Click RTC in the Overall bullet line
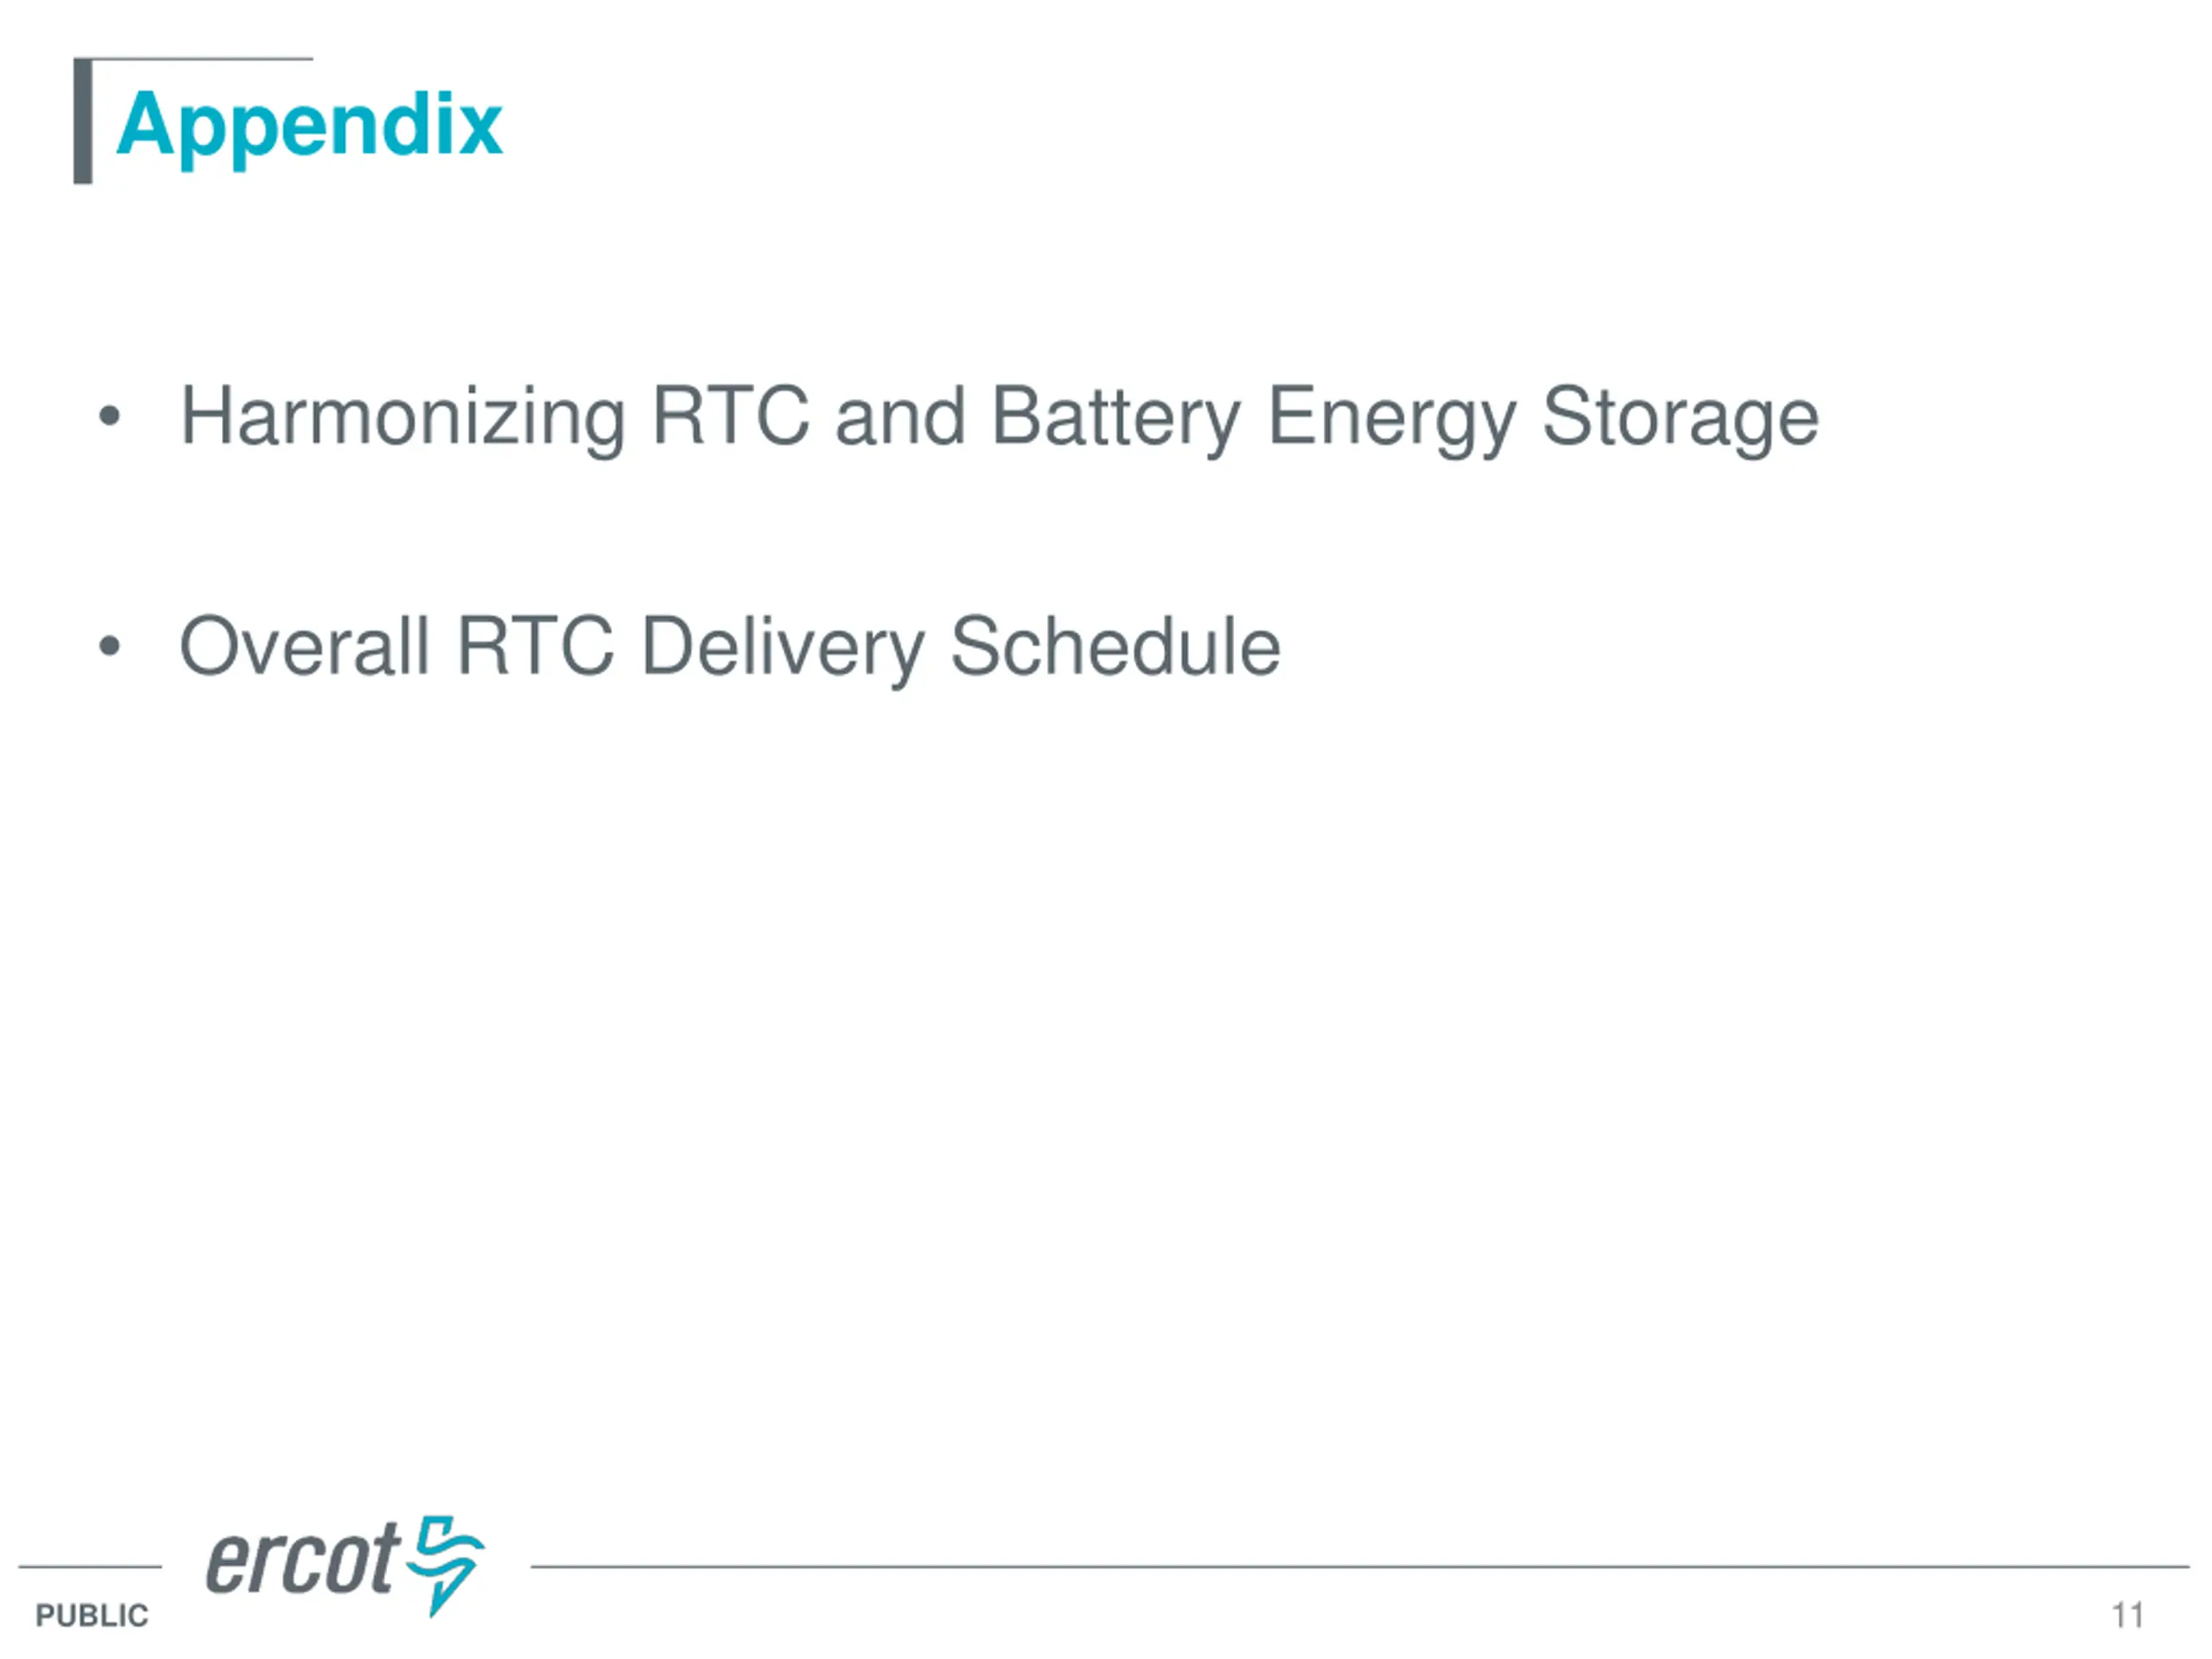 pyautogui.click(x=535, y=647)
